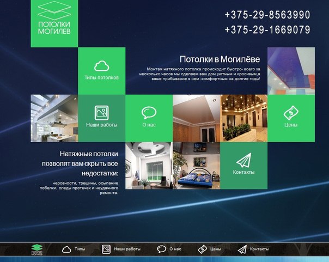Click the Потолки в Могилёве heading

pyautogui.click(x=220, y=59)
